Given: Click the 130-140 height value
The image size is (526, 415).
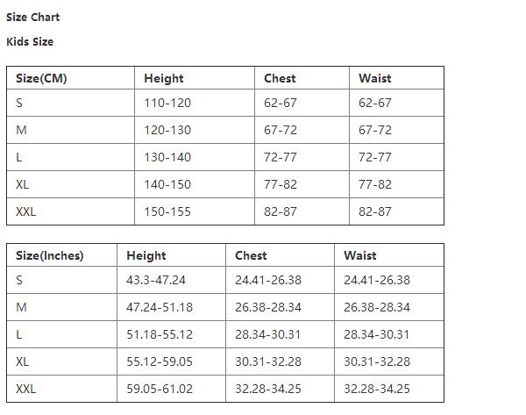Looking at the screenshot, I should click(x=167, y=157).
